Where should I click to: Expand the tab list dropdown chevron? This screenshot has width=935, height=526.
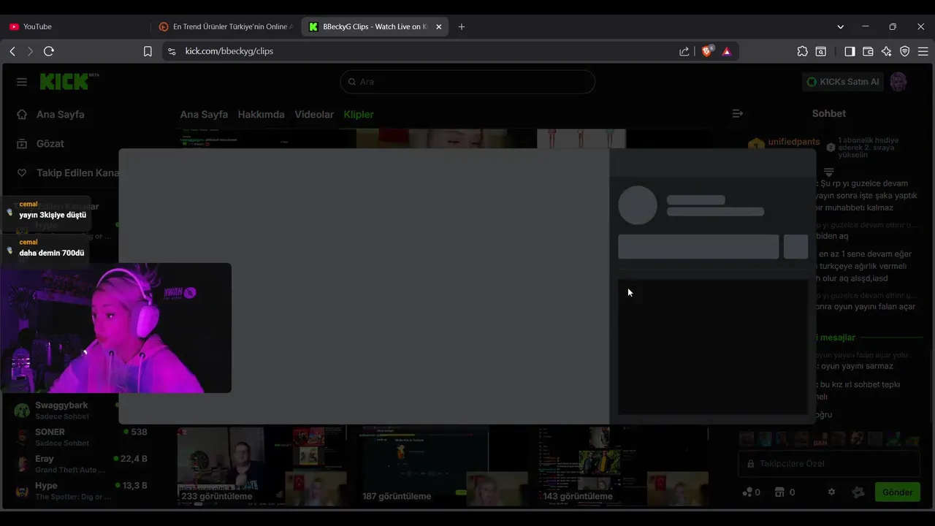[x=840, y=26]
